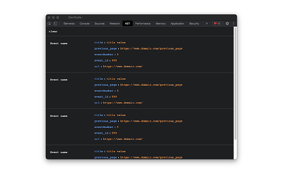The height and width of the screenshot is (177, 283).
Task: Click the first event's previous_page URL
Action: point(151,48)
